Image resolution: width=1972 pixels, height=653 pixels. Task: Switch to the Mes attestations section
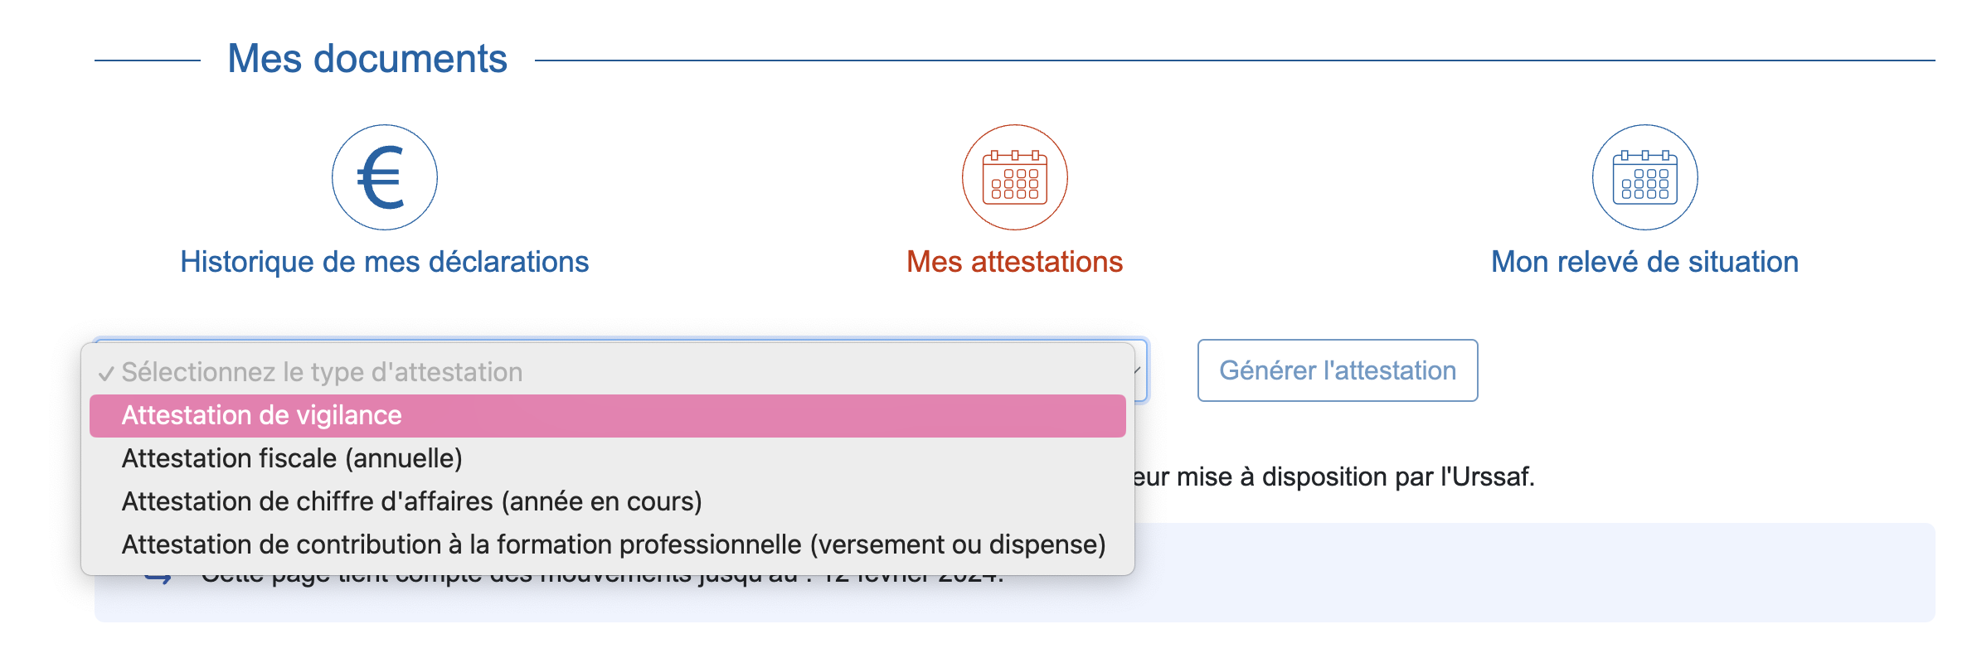coord(1015,260)
